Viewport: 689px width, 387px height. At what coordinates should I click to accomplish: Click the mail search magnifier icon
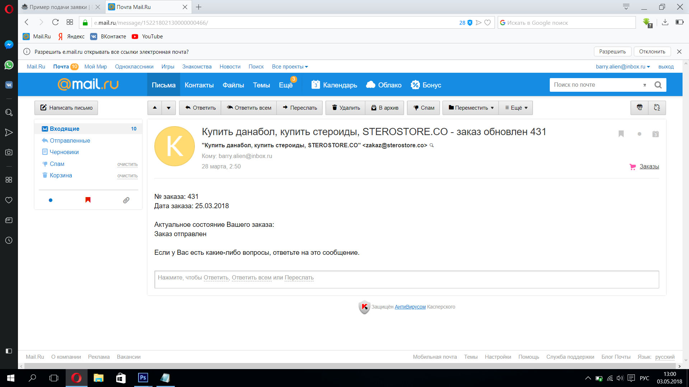click(x=658, y=85)
